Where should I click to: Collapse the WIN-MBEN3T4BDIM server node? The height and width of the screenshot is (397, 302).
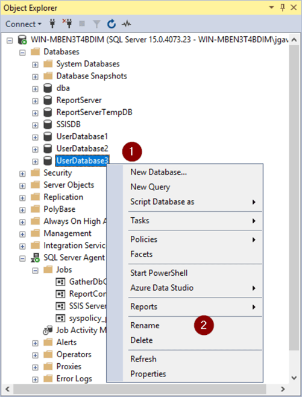pos(10,40)
